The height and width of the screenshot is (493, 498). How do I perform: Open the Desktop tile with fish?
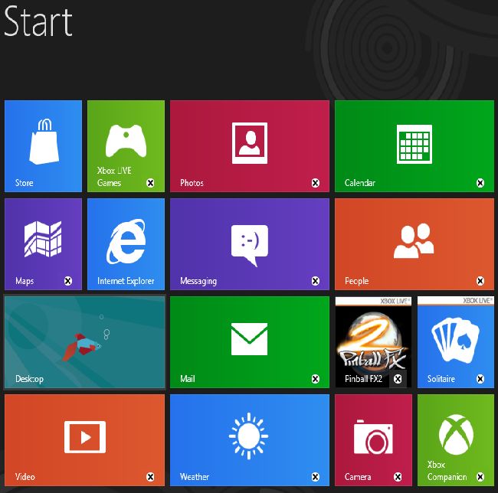point(84,342)
